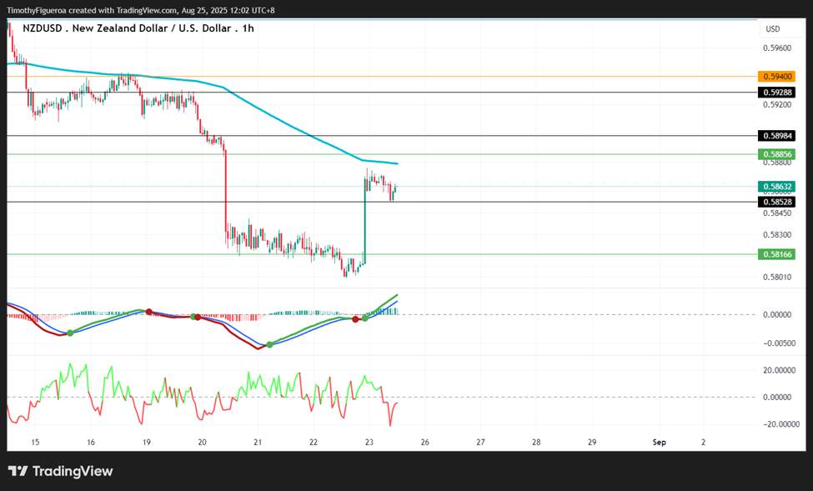Click the 0.58010 price axis tick
The image size is (813, 491).
tap(776, 277)
